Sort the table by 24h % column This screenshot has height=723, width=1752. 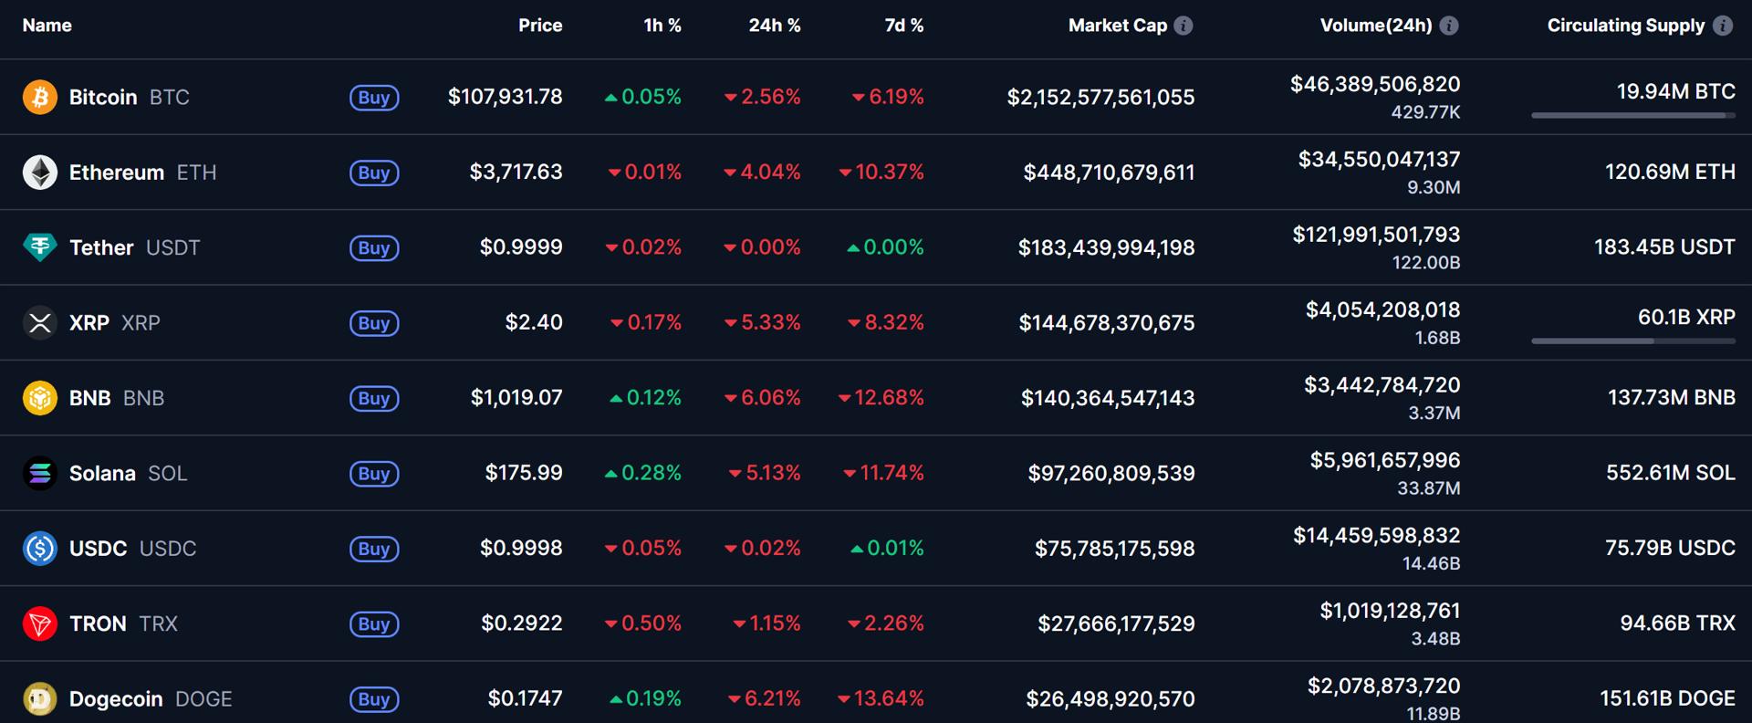[x=775, y=26]
